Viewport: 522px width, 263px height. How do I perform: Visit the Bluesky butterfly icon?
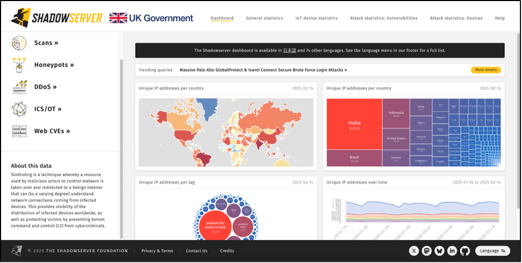tap(439, 251)
